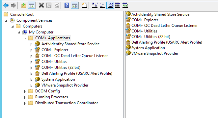Click Dell Alerting Profile icon in right pane
Screen dimensions: 218x118
pos(128,42)
